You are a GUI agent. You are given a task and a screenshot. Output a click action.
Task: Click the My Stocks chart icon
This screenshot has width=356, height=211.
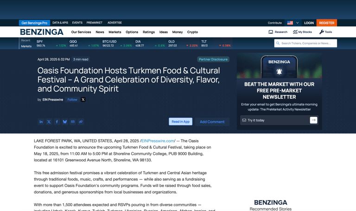click(x=295, y=32)
